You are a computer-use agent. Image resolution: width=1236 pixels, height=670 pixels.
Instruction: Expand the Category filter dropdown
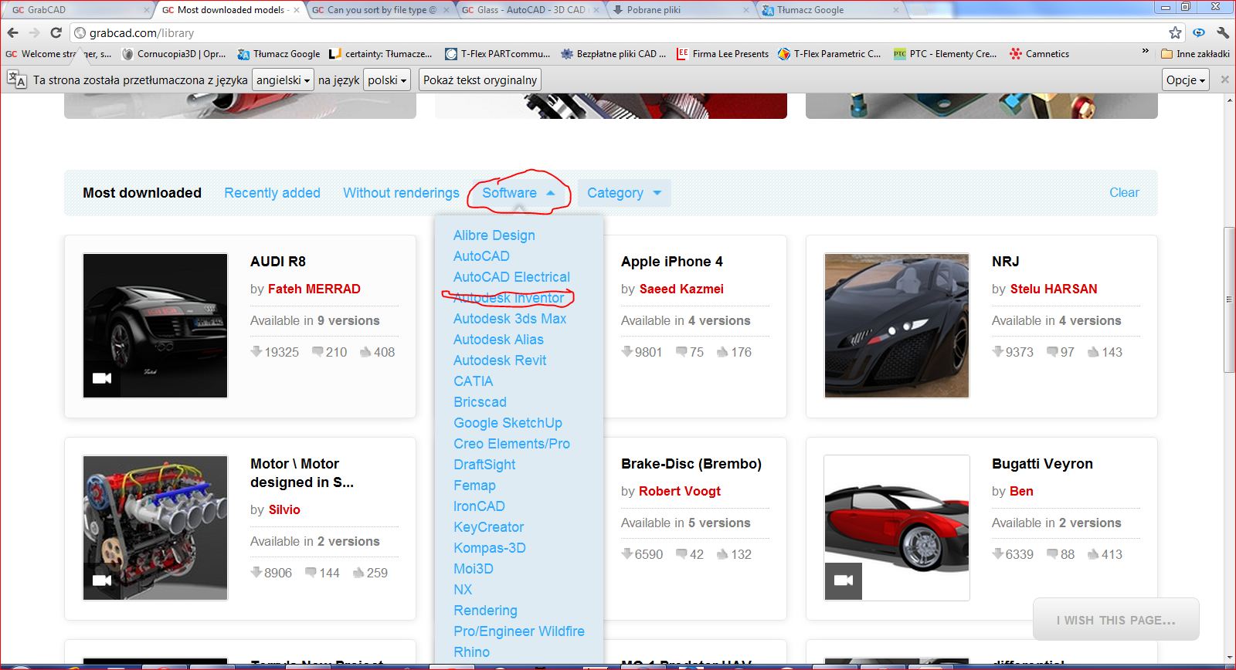tap(624, 193)
